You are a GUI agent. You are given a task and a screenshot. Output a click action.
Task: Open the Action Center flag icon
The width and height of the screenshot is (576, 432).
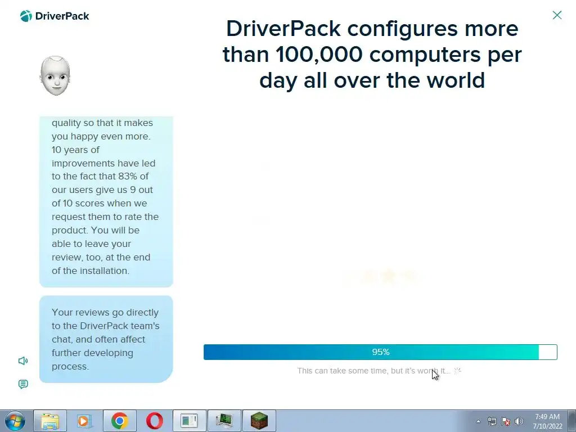pos(506,421)
